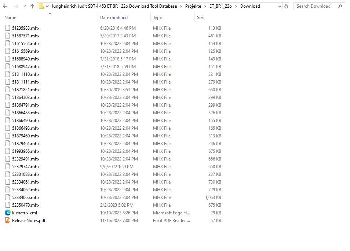Select the 51864302.mhx file icon
The width and height of the screenshot is (350, 251).
[x=8, y=97]
